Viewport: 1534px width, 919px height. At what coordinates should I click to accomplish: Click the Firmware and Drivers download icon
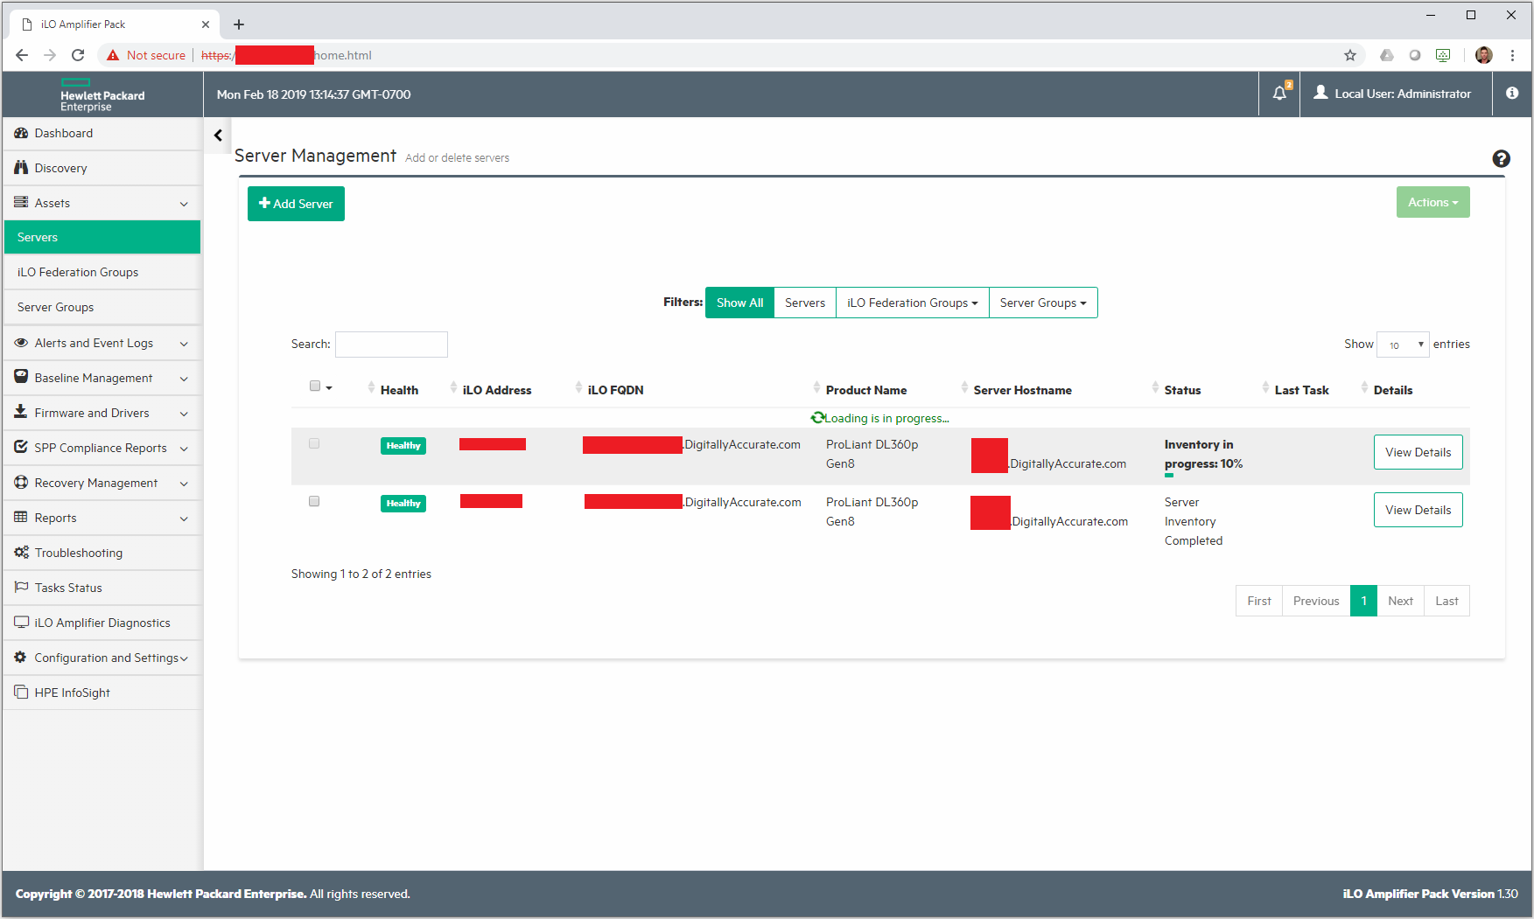pos(21,412)
